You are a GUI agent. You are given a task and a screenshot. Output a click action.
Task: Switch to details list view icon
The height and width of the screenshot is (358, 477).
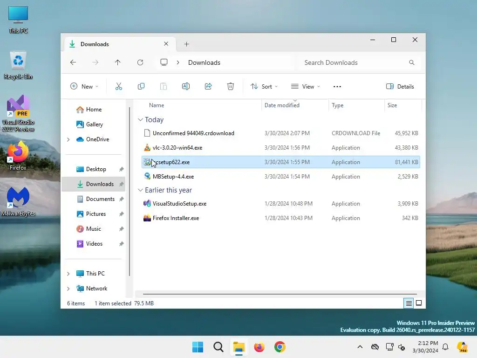pos(409,303)
